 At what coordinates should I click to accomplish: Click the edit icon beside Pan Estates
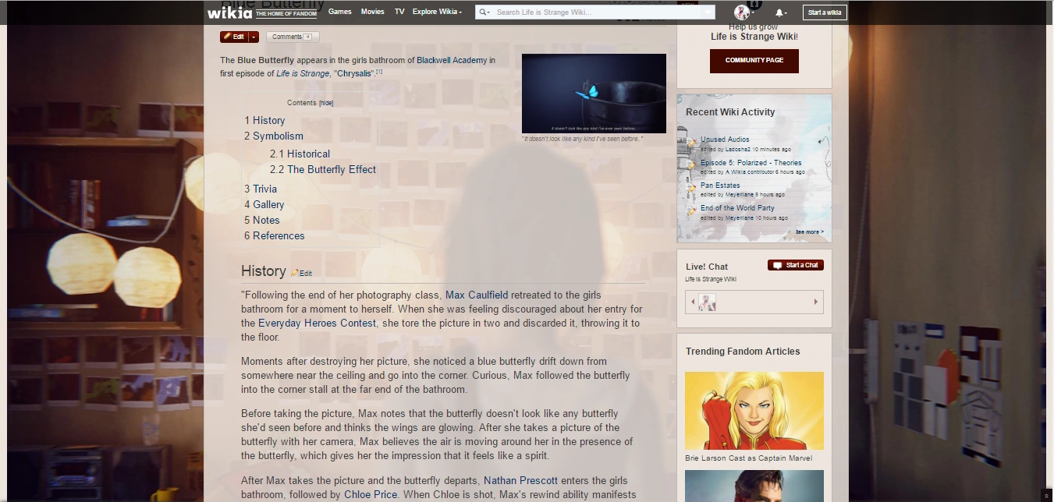coord(691,189)
